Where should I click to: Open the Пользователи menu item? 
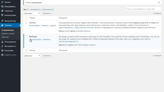click(10, 42)
